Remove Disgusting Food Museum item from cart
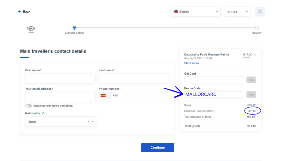 [x=255, y=55]
